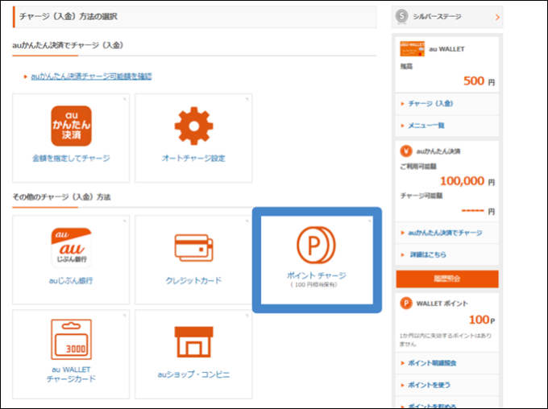Open ポイントを使う sidebar link

429,385
